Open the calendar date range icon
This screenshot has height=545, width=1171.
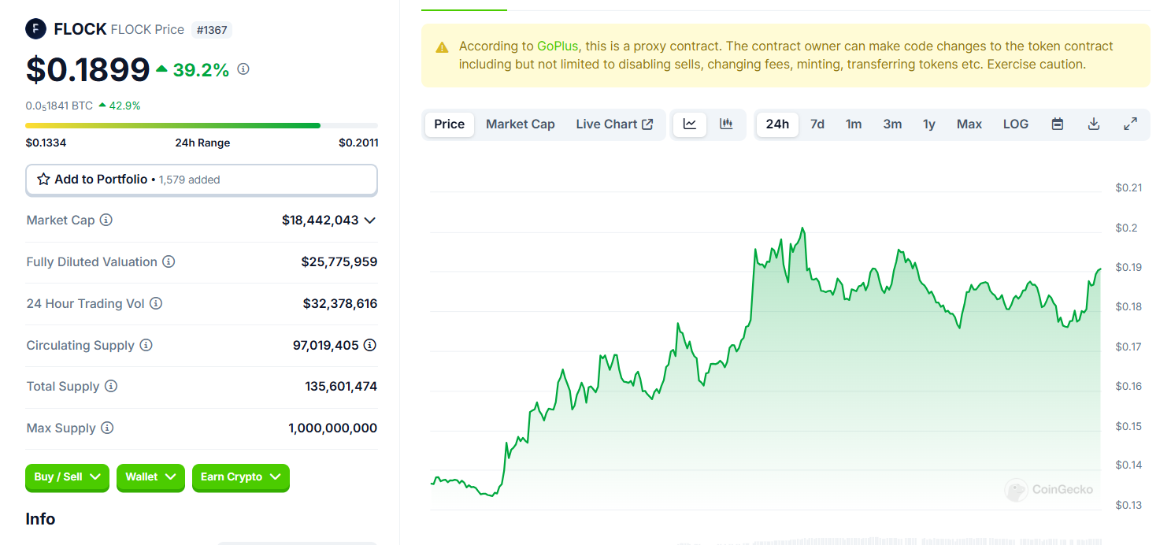1058,124
